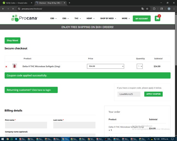Screen dimensions: 177x141
Task: Click APPLY COUPON button
Action: click(153, 94)
